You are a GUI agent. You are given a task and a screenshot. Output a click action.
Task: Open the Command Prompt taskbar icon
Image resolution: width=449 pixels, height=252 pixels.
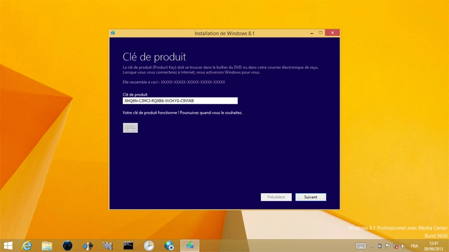click(x=129, y=245)
